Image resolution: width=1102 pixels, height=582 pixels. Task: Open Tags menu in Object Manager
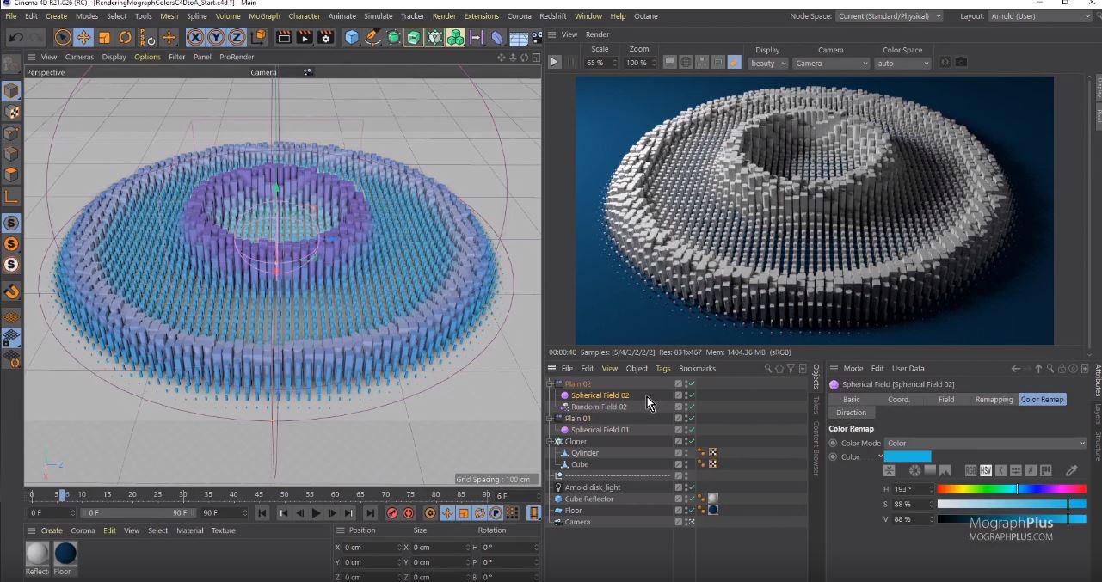coord(662,368)
